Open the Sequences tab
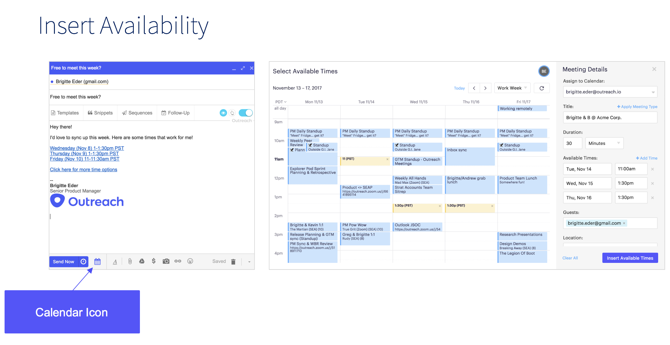This screenshot has width=670, height=345. tap(137, 113)
